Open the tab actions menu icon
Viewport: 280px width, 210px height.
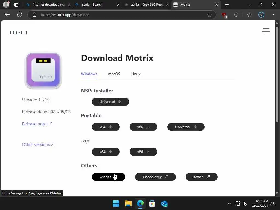16,5
